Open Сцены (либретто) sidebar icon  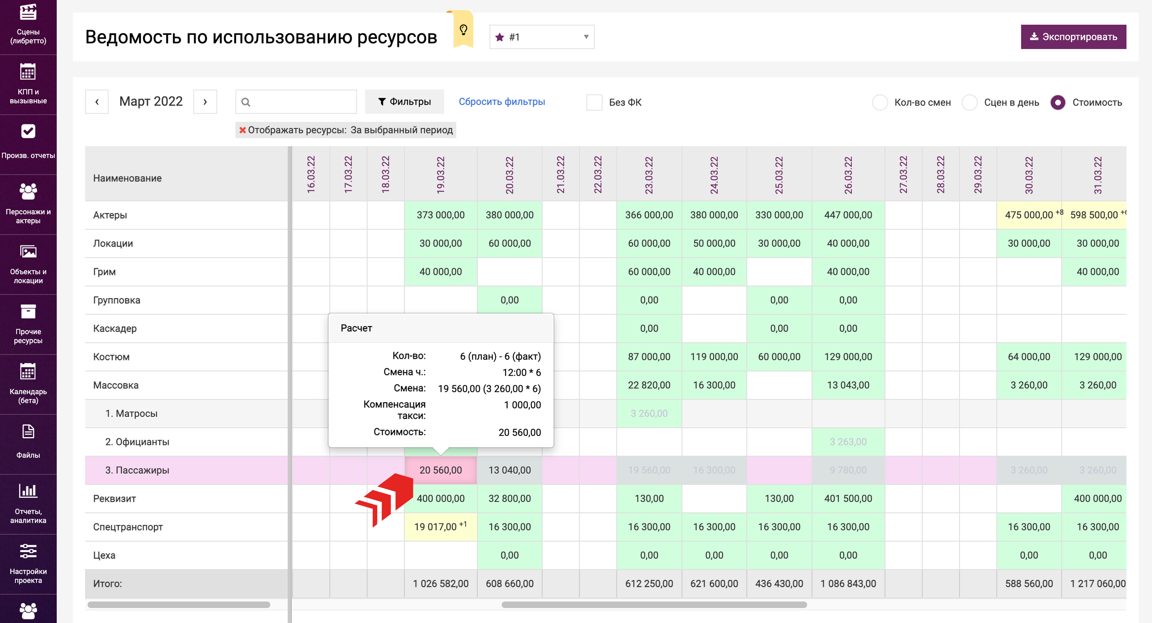click(28, 13)
